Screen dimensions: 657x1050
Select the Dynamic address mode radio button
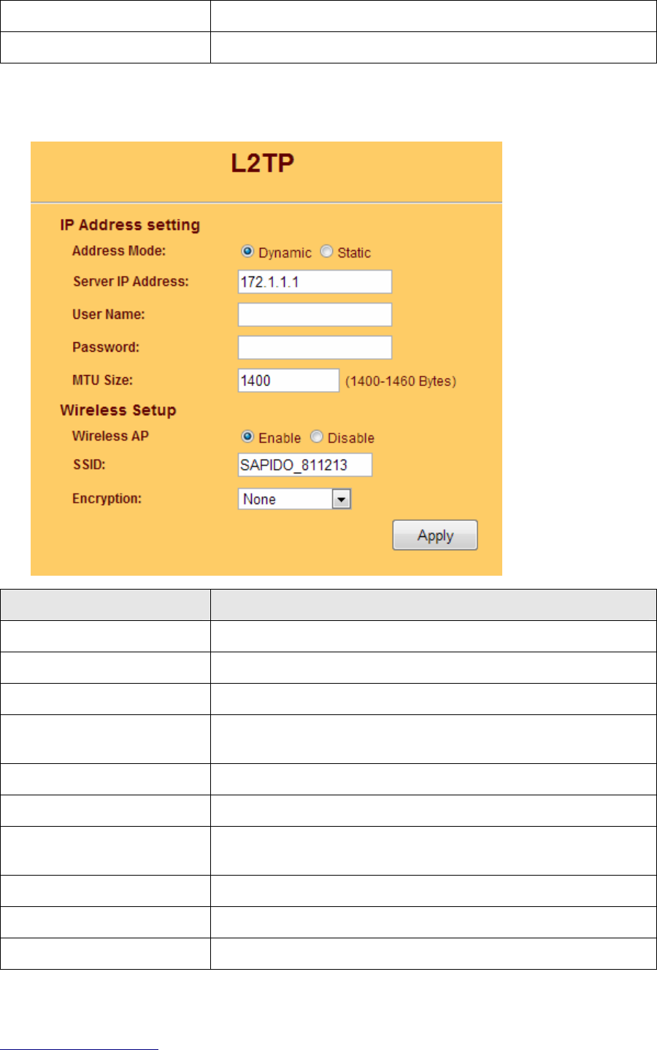(x=247, y=252)
